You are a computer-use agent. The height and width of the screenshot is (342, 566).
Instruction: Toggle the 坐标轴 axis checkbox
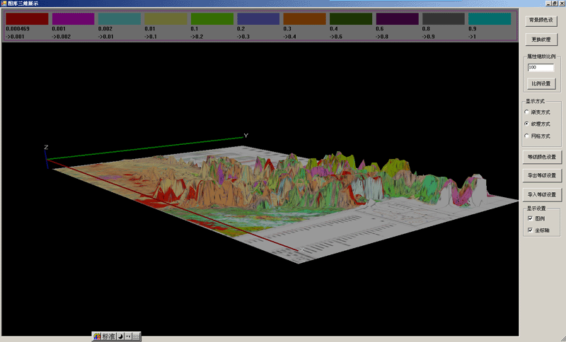point(530,230)
